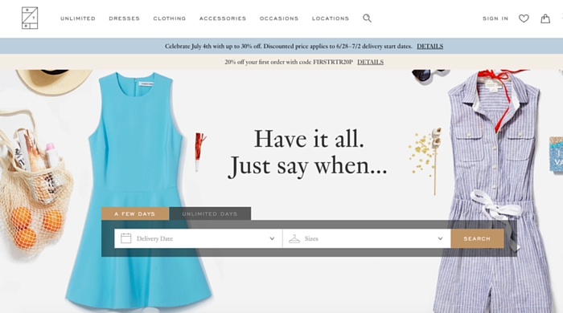Screen dimensions: 563x313
Task: Click the Rent the Runway logo
Action: click(x=30, y=18)
